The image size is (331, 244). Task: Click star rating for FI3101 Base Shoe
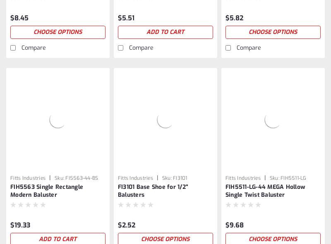click(136, 205)
